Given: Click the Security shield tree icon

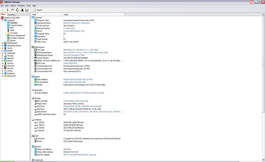Looking at the screenshot, I should 5,68.
